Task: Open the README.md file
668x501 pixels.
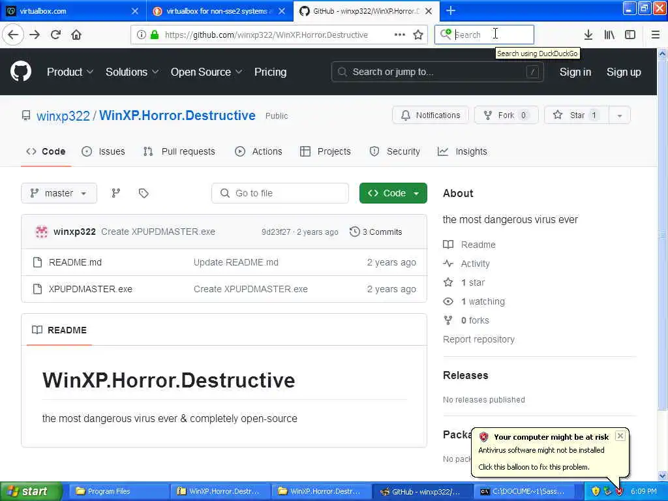Action: 75,262
